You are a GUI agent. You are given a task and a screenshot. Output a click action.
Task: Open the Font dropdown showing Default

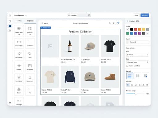[138, 55]
